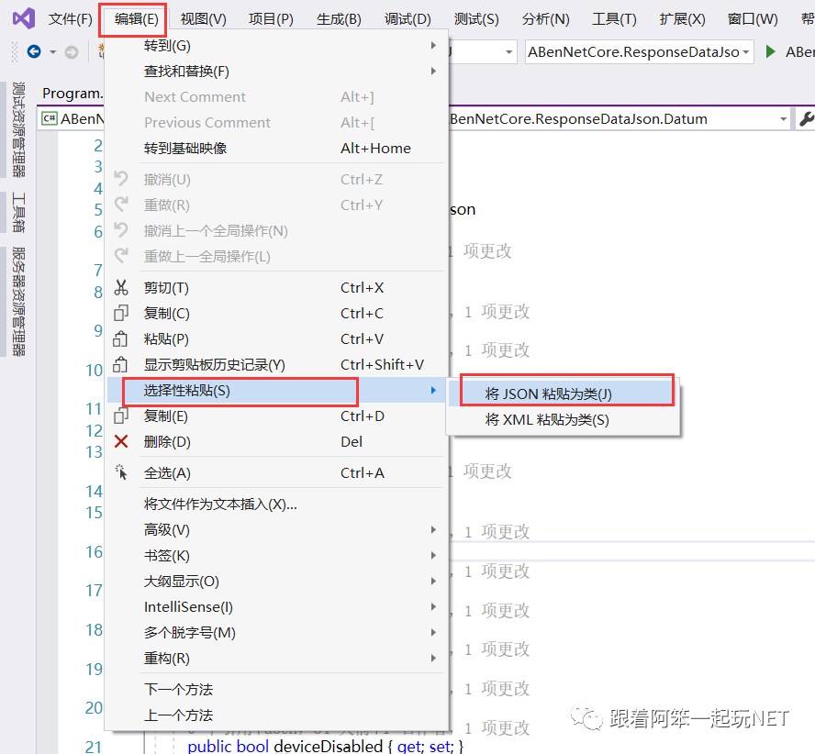Select 删除(D) from the Edit menu

276,442
